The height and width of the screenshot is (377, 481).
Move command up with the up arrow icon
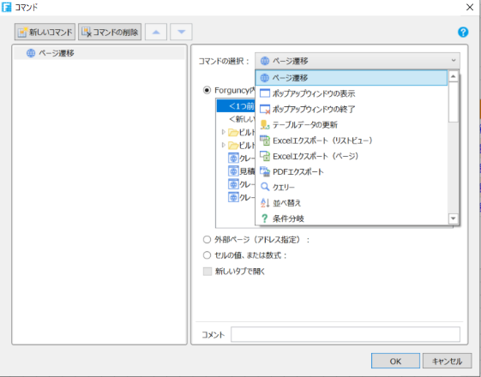[156, 32]
